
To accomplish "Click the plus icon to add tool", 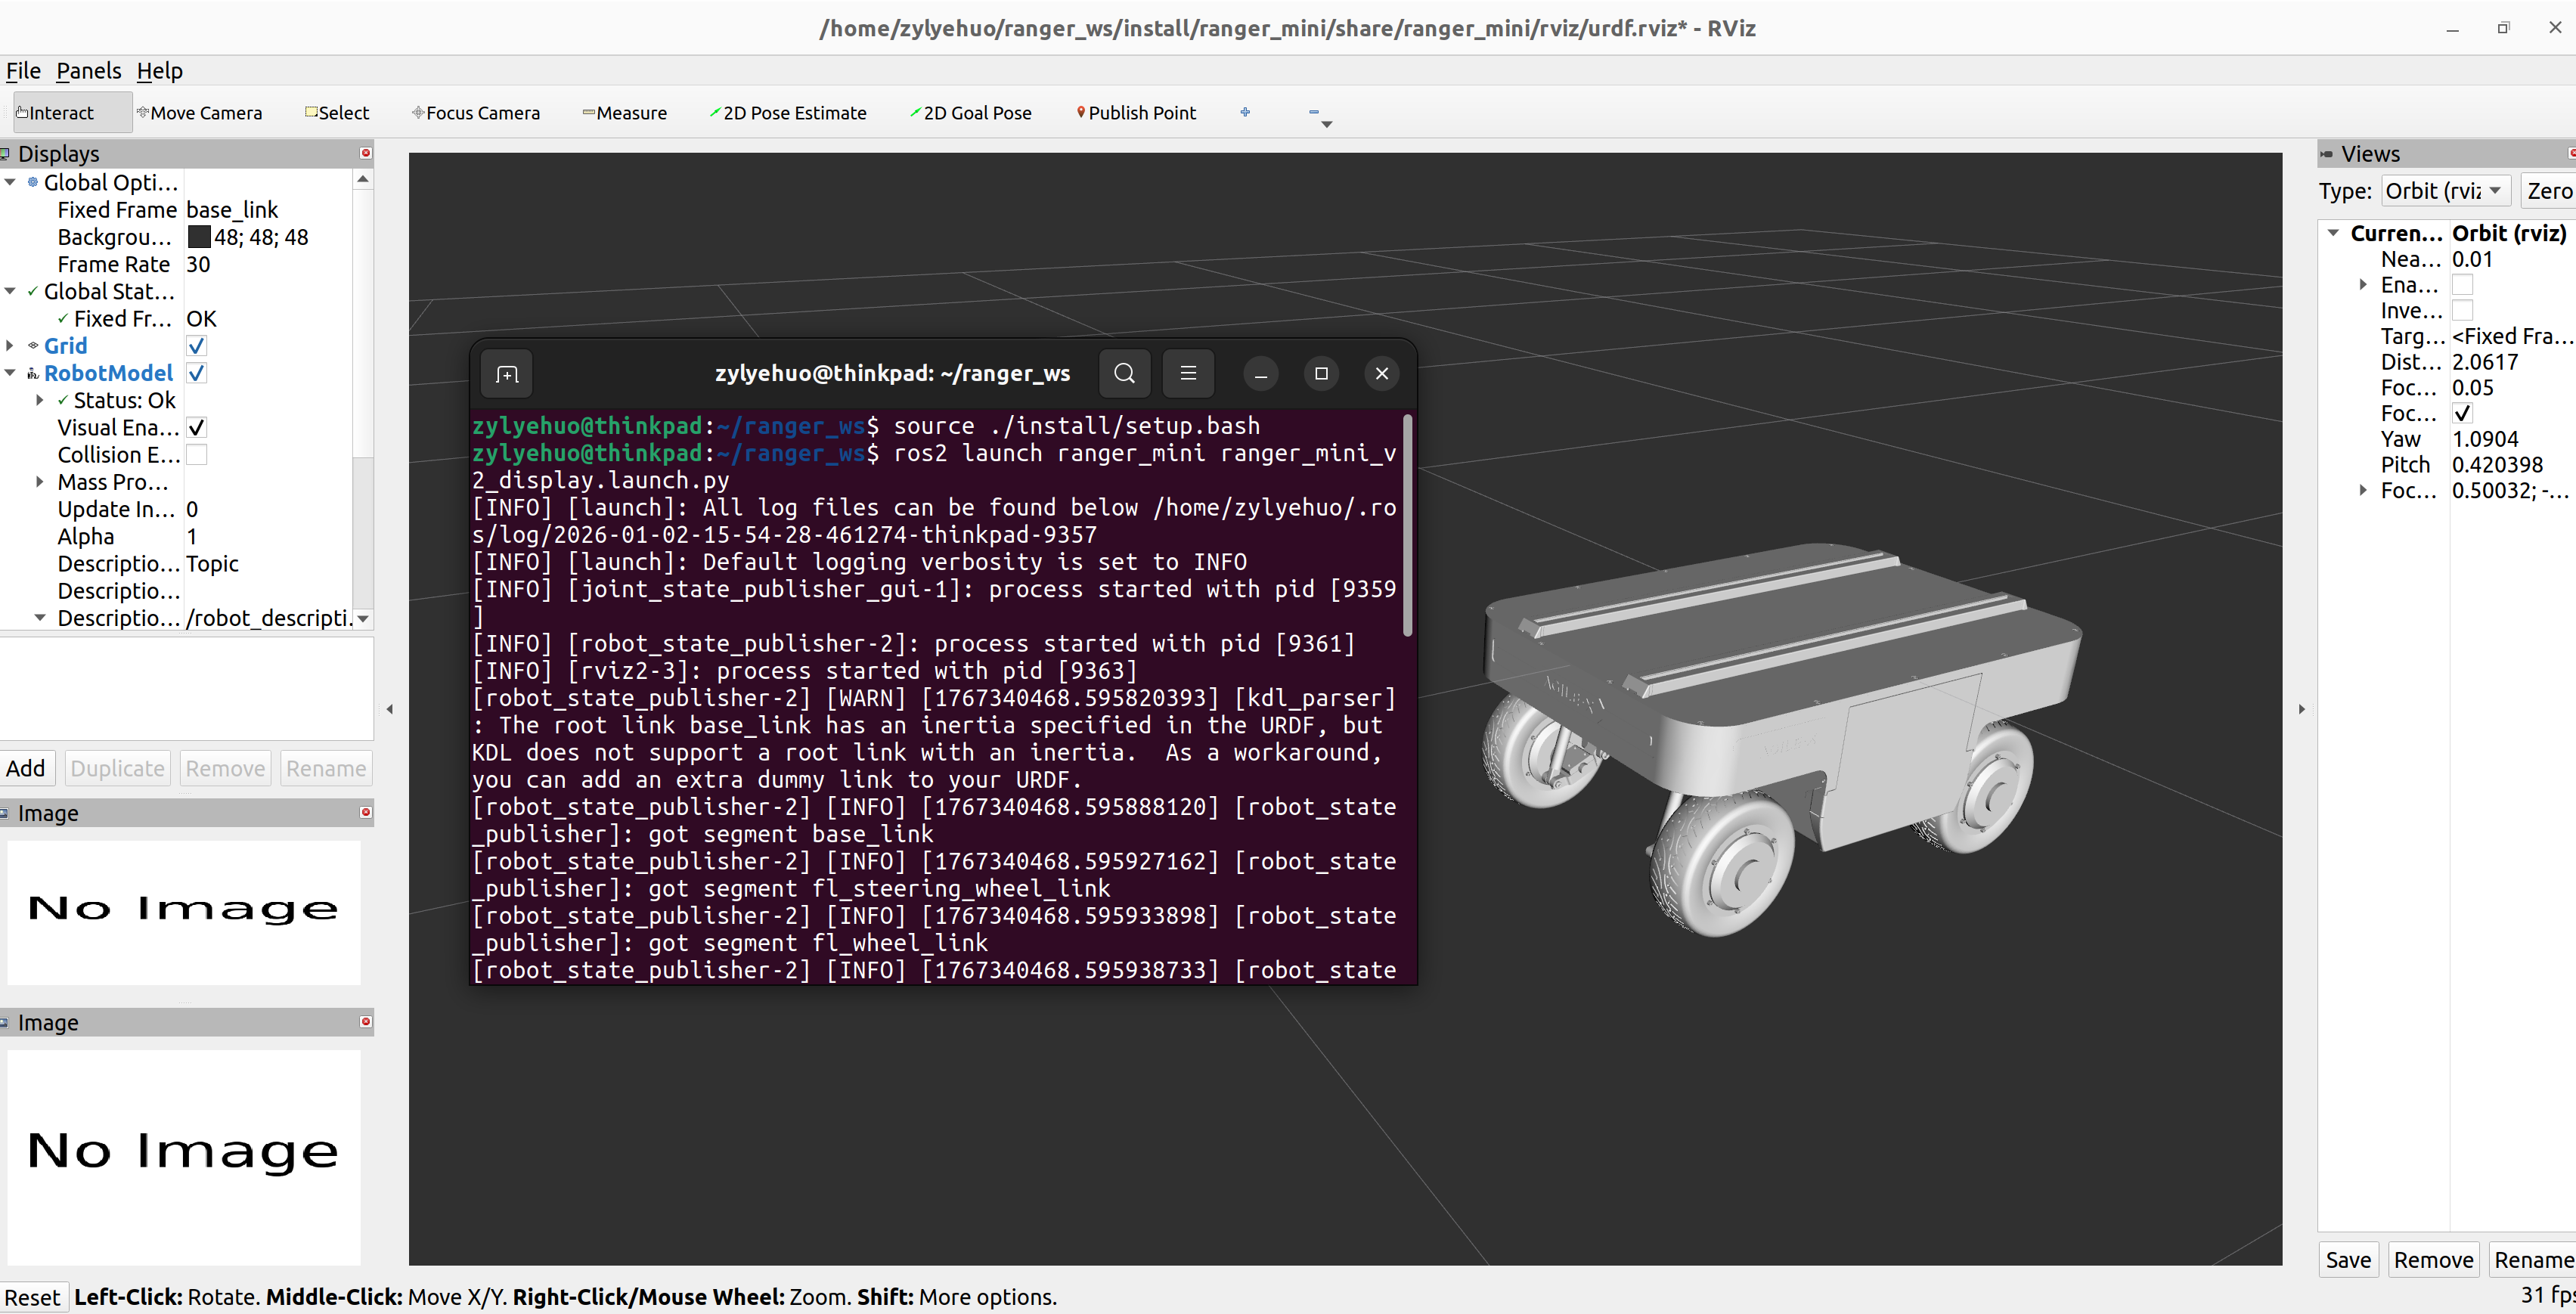I will pyautogui.click(x=1245, y=112).
